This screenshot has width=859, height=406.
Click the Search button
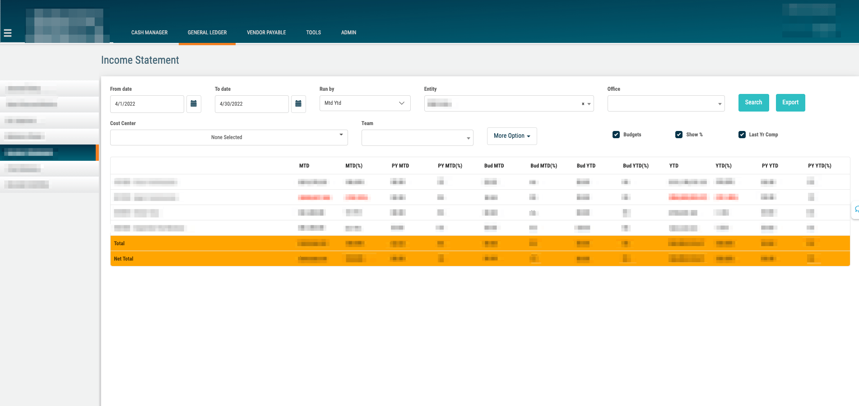coord(753,103)
